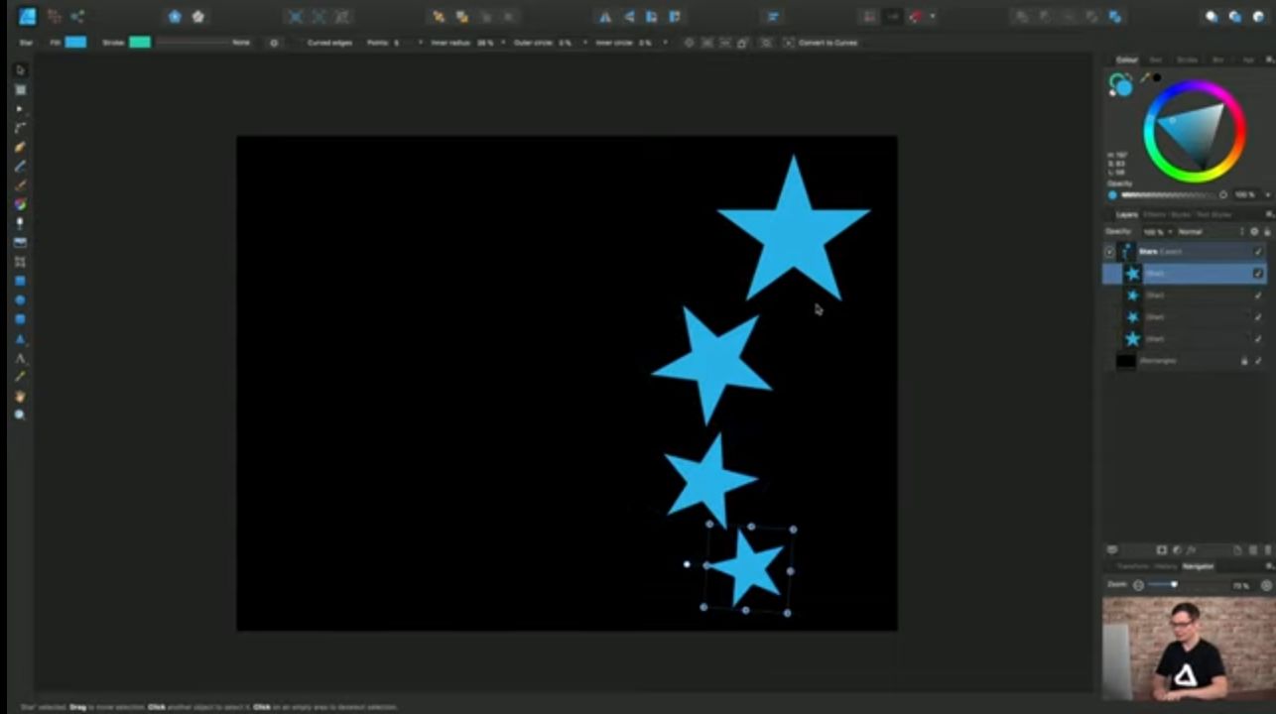Uncheck the selected Star layer's visibility checkmark
1276x714 pixels.
(1258, 274)
